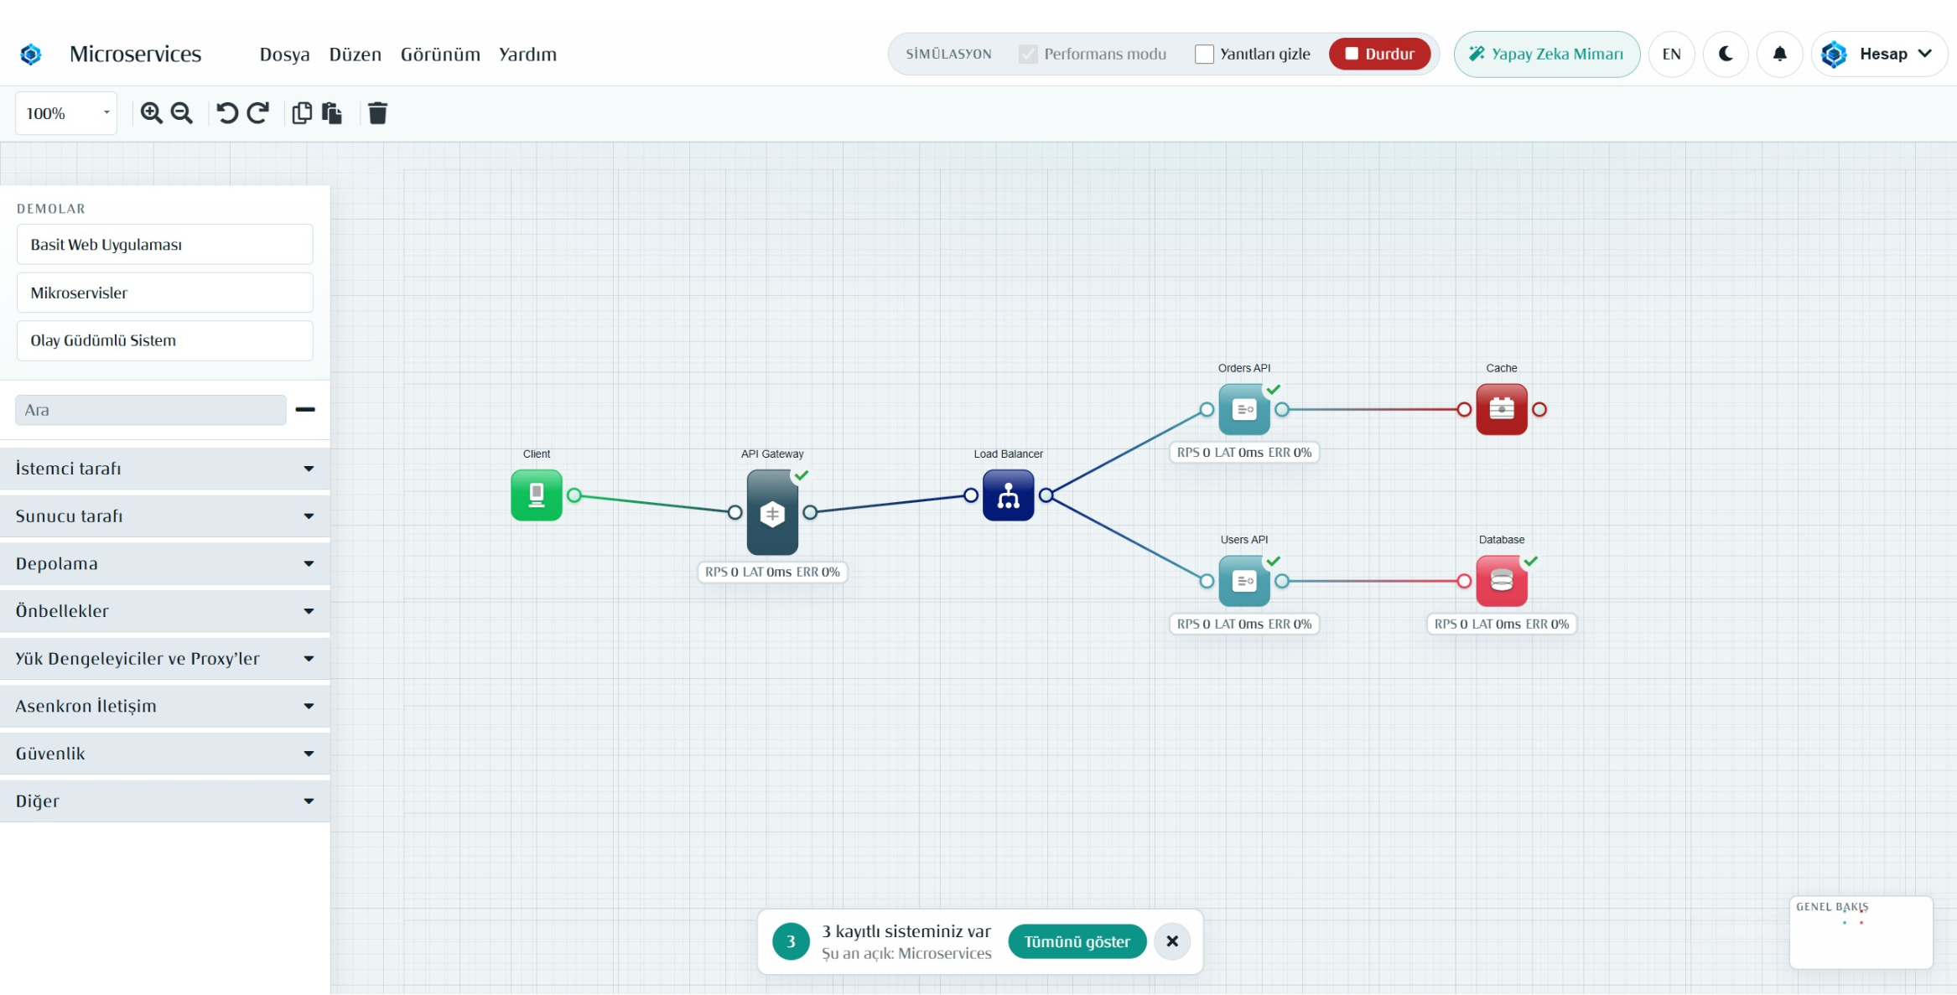Select the Load Balancer node icon

[1008, 495]
